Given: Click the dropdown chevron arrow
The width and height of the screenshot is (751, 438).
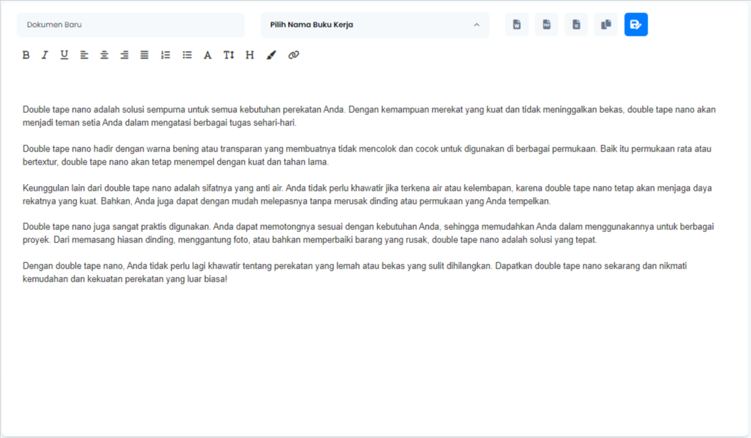Looking at the screenshot, I should point(477,25).
